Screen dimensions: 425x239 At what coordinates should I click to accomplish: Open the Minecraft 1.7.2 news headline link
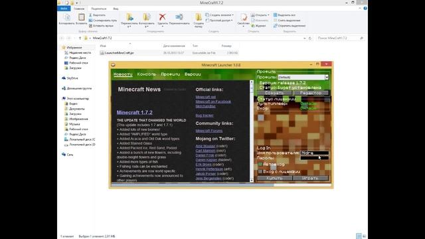tap(134, 112)
